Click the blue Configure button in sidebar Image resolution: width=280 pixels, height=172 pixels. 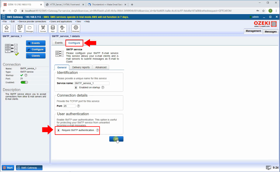36,49
